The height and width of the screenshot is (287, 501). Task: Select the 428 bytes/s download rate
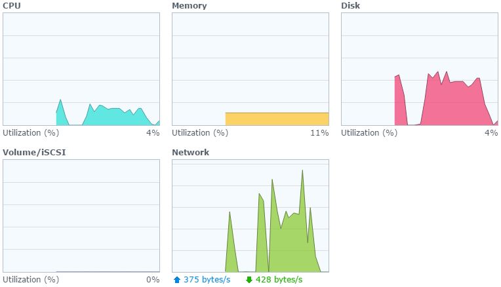pos(279,280)
